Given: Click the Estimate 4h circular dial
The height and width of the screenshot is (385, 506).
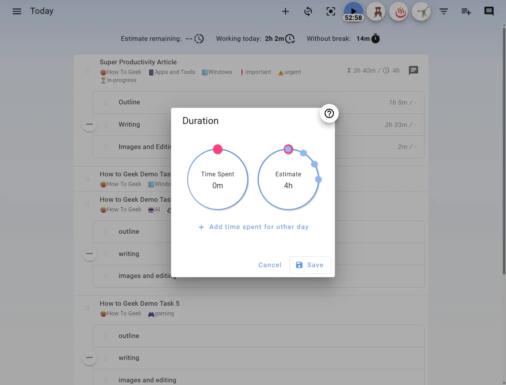Looking at the screenshot, I should 288,180.
